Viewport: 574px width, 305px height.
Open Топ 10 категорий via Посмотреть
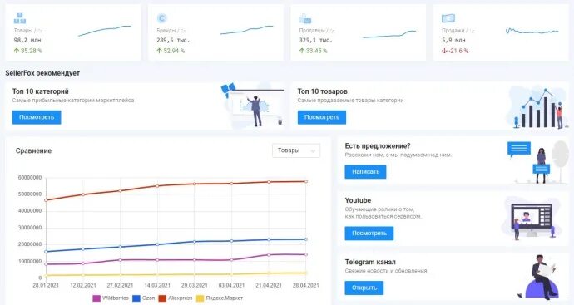point(37,117)
